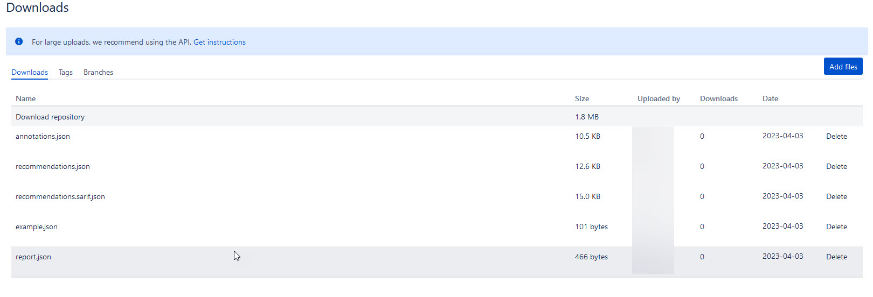Open the report.json file link
Image resolution: width=873 pixels, height=297 pixels.
click(33, 257)
